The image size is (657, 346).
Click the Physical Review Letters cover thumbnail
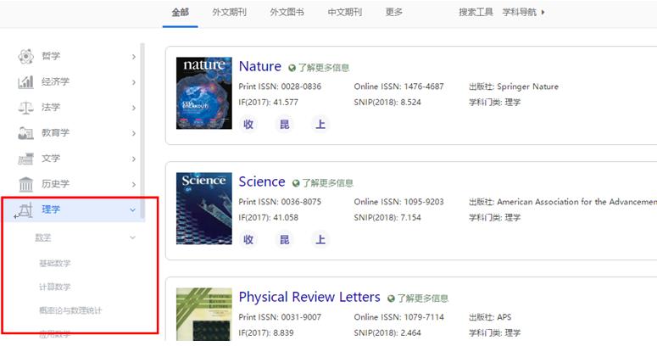click(204, 314)
